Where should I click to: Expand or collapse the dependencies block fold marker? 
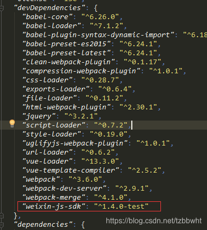tap(2, 225)
